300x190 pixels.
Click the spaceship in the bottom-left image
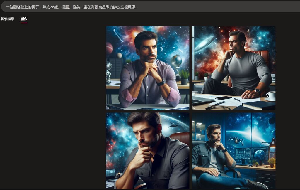[x=173, y=125]
